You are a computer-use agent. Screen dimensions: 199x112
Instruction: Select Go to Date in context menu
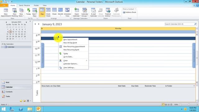[x=68, y=57]
